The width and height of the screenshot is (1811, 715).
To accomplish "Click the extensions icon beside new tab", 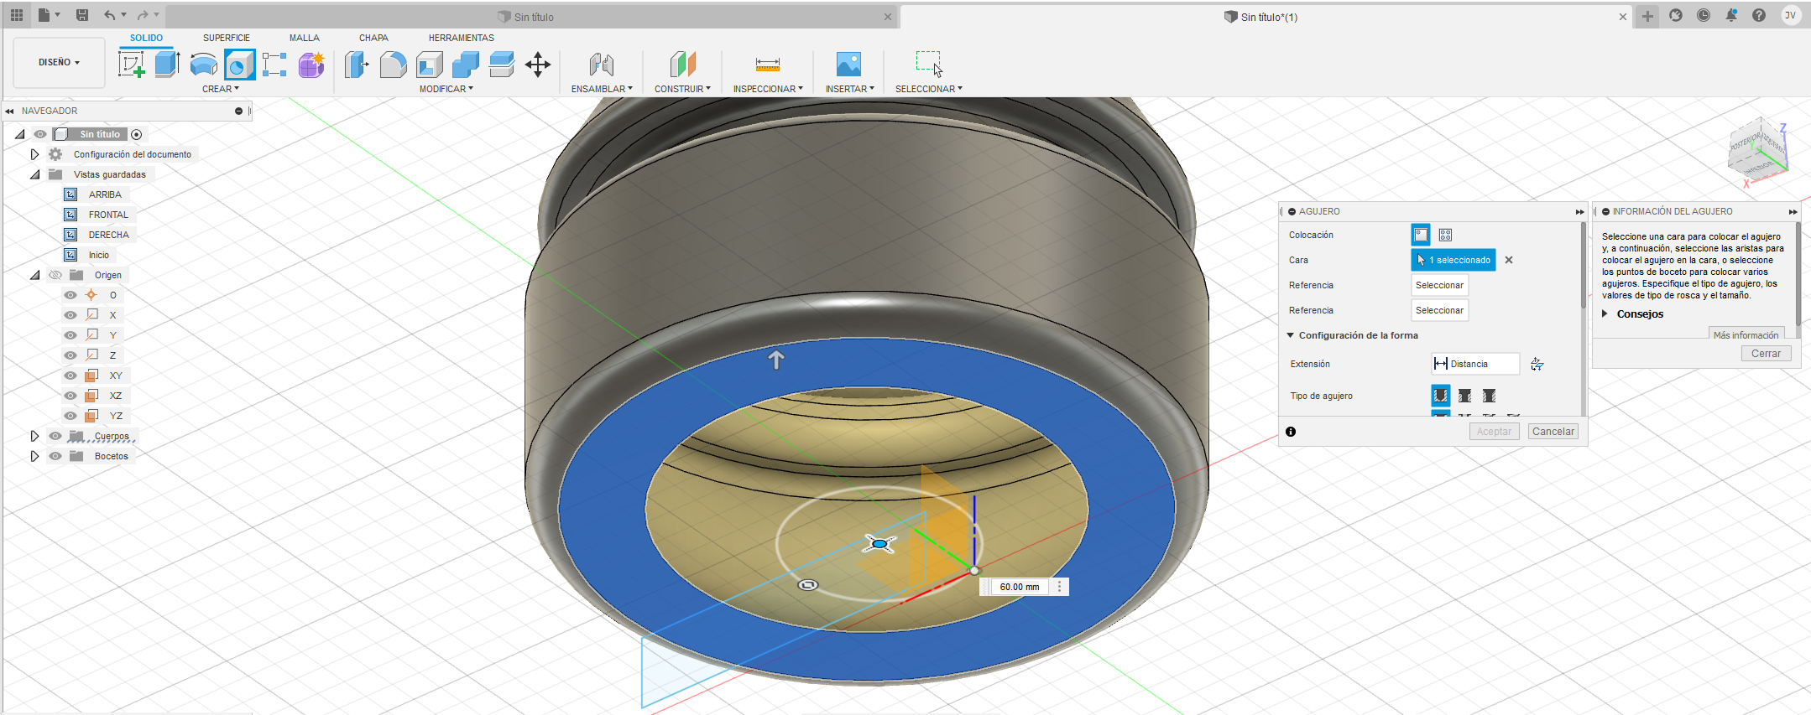I will point(1676,15).
